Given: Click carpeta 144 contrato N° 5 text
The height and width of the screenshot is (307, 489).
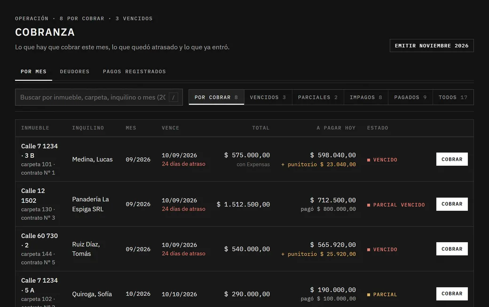Looking at the screenshot, I should click(38, 258).
